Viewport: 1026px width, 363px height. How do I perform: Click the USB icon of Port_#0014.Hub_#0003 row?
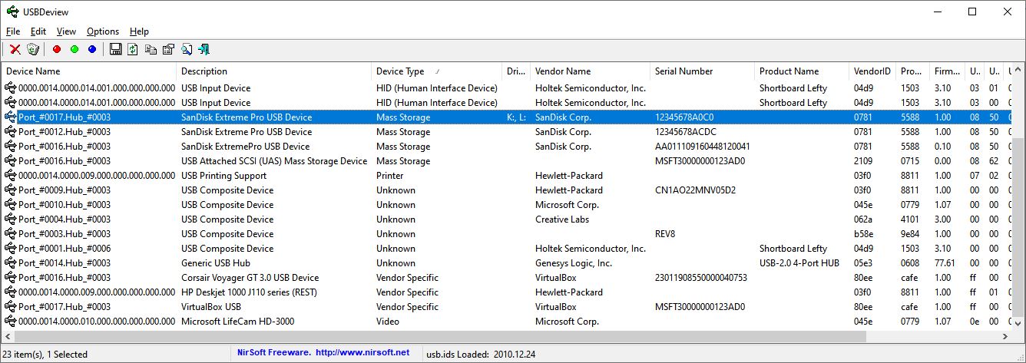11,263
